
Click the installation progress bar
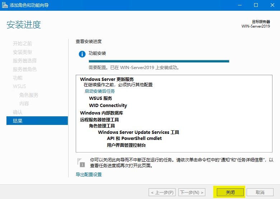[x=159, y=61]
